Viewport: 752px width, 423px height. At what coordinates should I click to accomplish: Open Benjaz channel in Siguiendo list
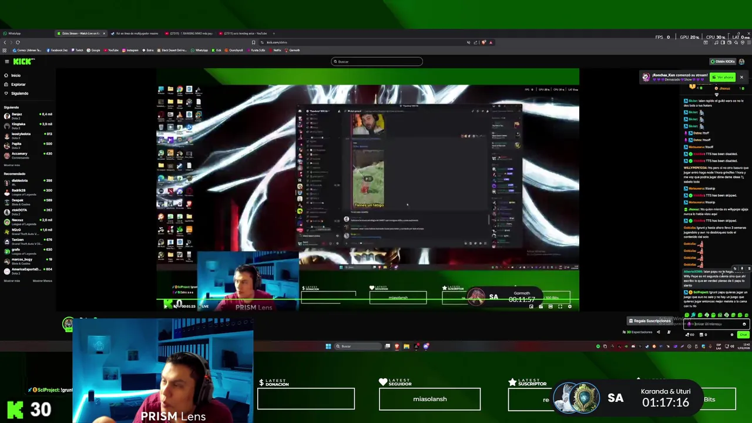(28, 115)
